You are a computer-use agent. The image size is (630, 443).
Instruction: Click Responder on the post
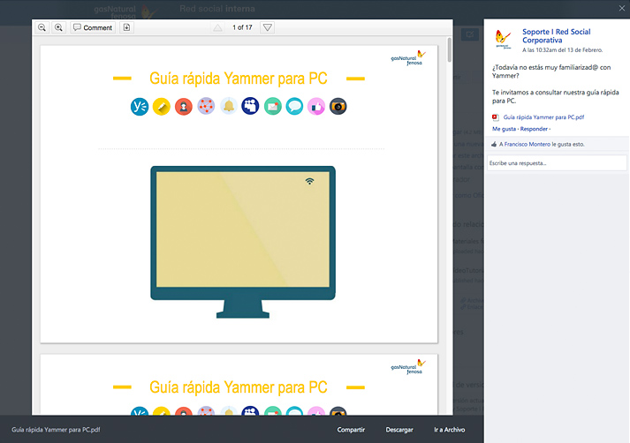pyautogui.click(x=534, y=129)
